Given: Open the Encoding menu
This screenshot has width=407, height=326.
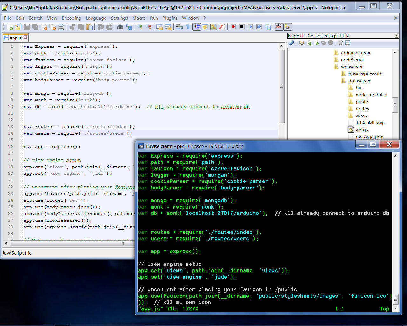Looking at the screenshot, I should [71, 18].
